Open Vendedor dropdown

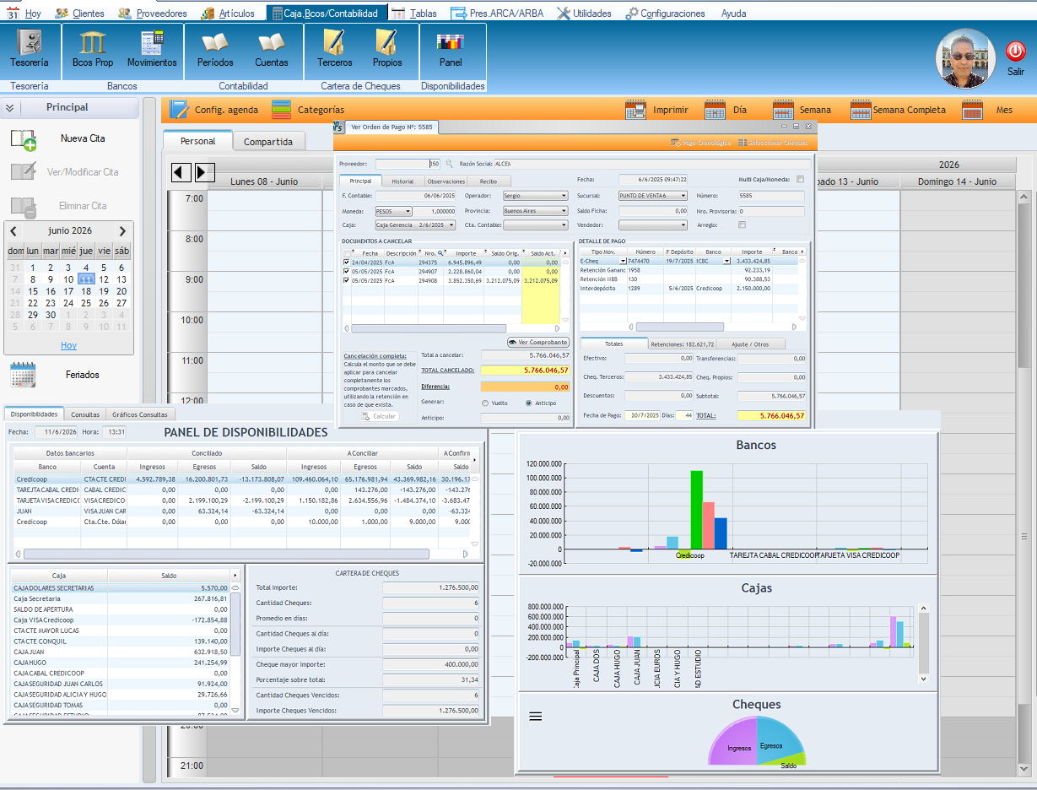pos(652,225)
